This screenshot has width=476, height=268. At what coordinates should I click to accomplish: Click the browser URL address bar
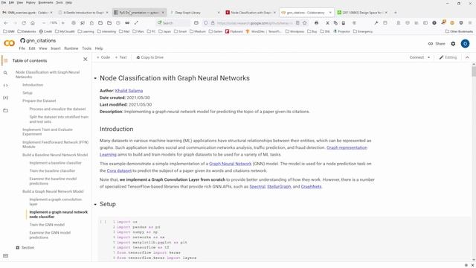point(254,23)
